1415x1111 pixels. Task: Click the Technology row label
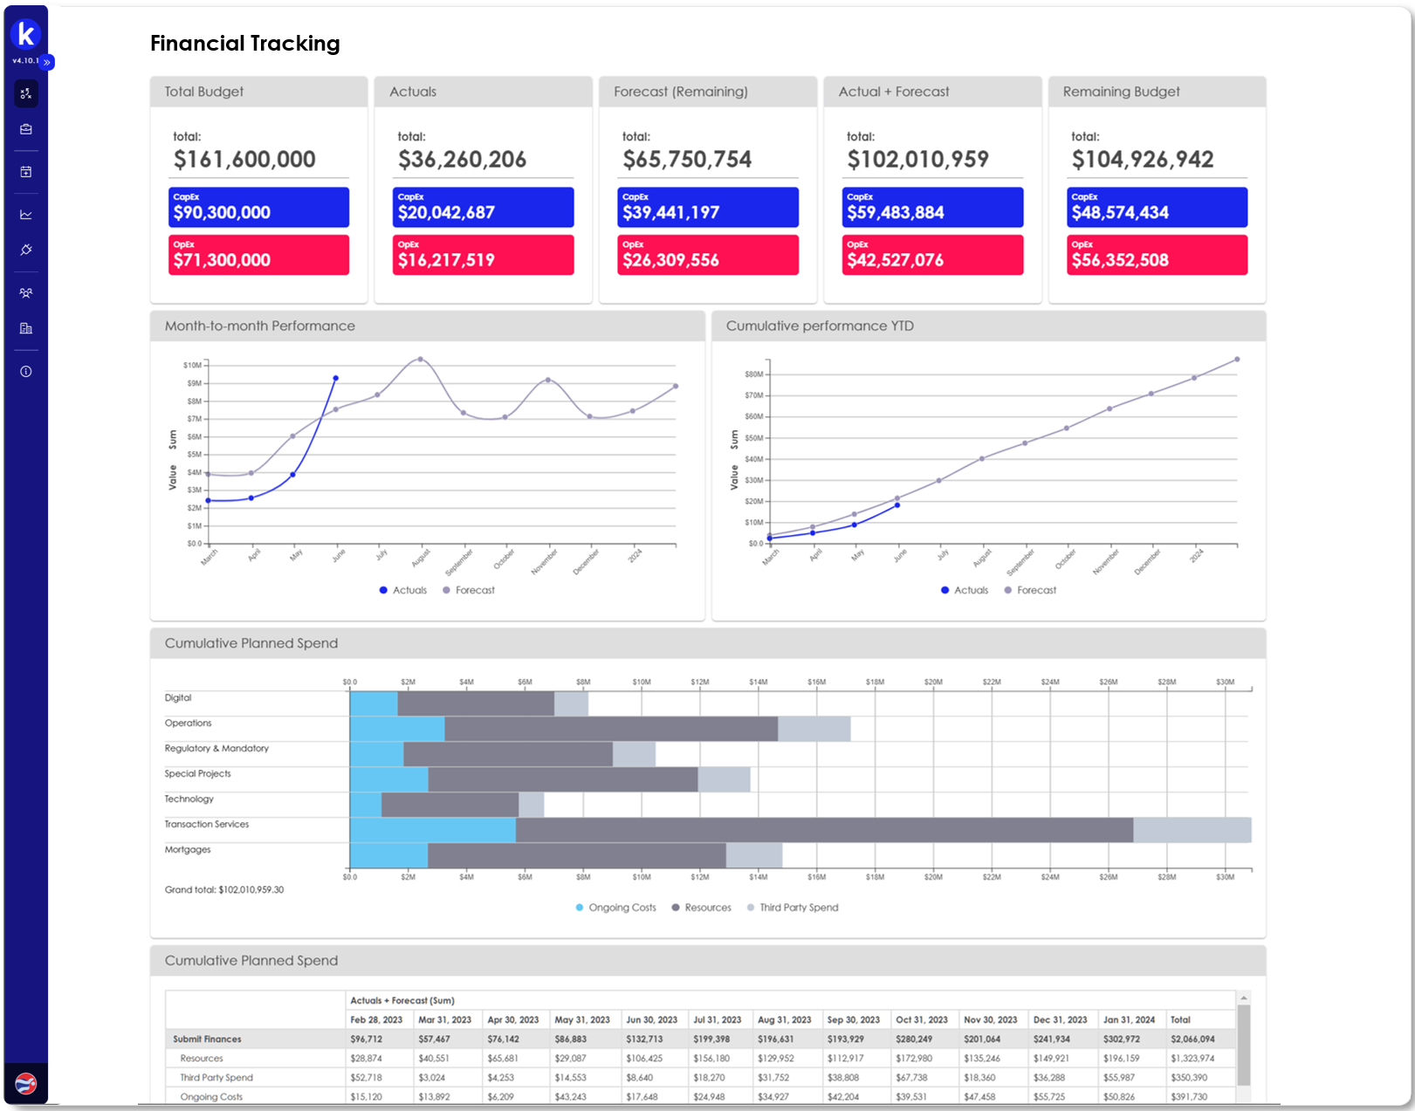(189, 799)
